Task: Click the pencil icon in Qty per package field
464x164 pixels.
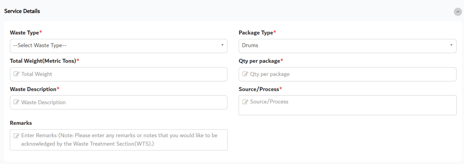Action: [x=245, y=74]
